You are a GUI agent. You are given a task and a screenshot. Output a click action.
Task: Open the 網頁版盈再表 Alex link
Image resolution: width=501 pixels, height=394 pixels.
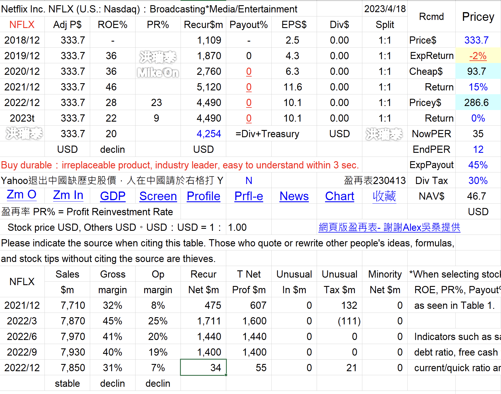(389, 227)
